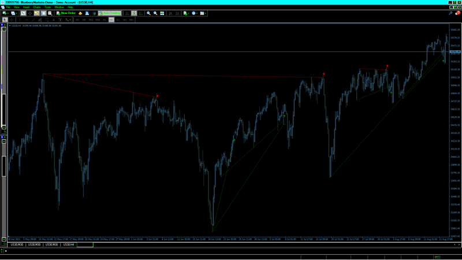This screenshot has width=462, height=260.
Task: Click the red sell arrow near 3 Jun
Action: pos(157,96)
